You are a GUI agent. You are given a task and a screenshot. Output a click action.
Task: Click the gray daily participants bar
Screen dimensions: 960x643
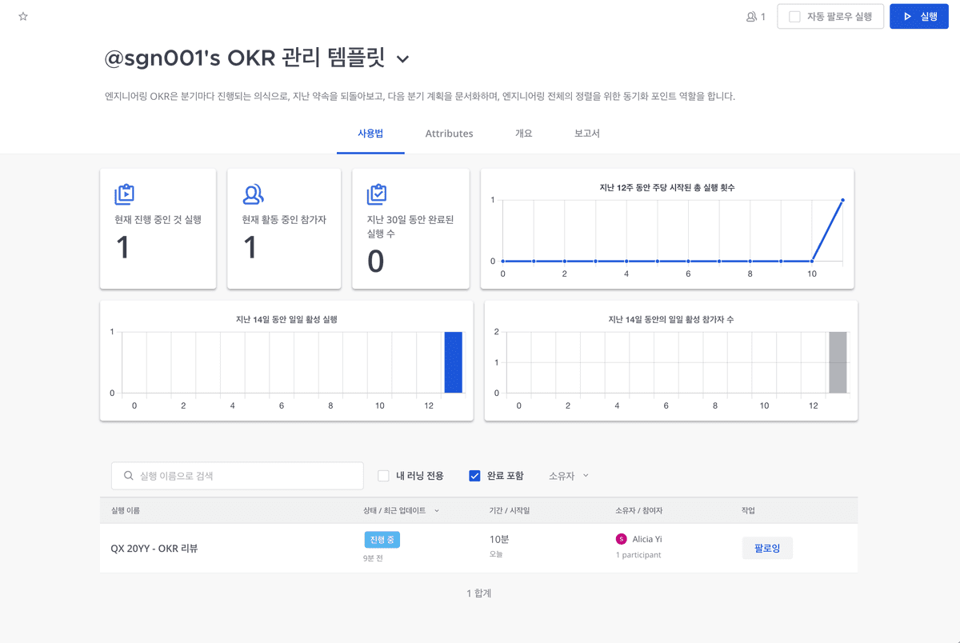[x=838, y=362]
